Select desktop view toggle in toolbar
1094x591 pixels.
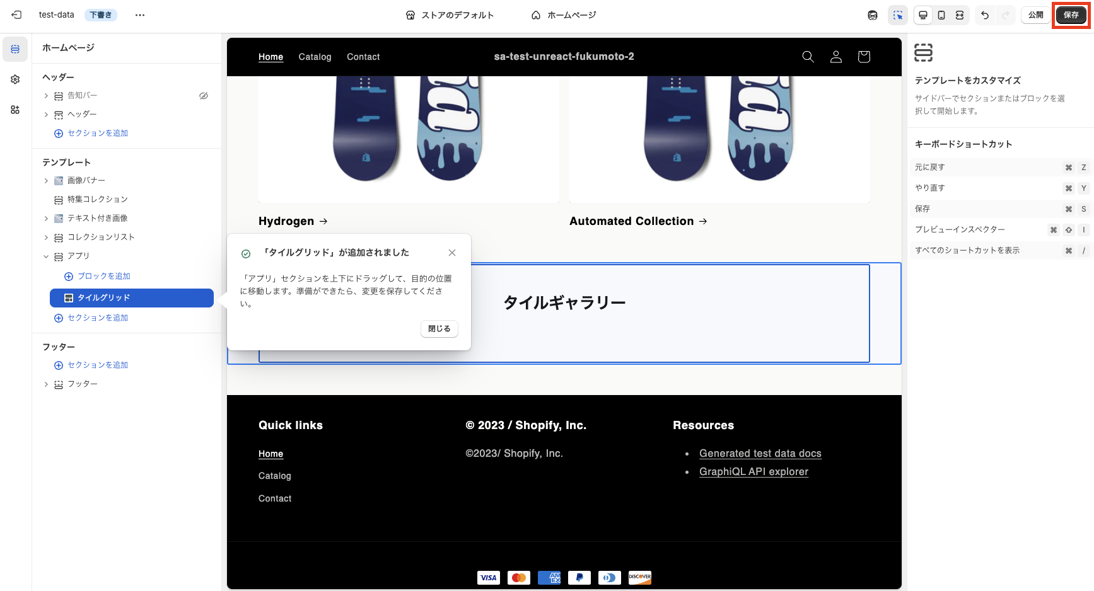[x=922, y=14]
